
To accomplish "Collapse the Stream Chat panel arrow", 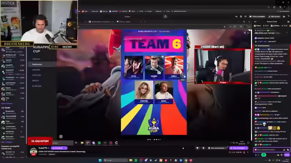I will 255,22.
